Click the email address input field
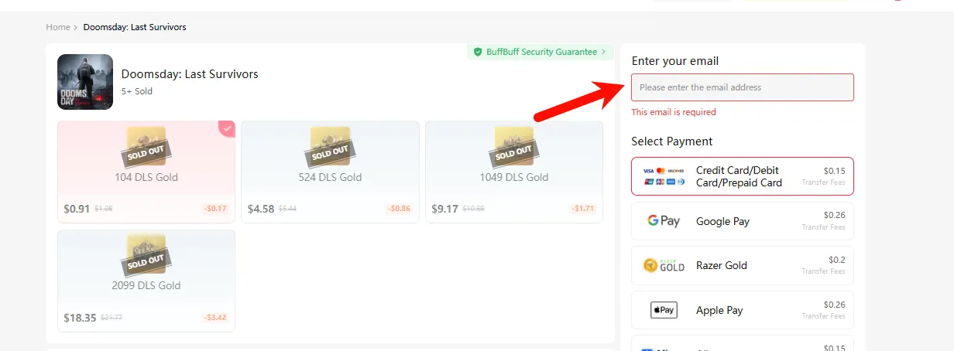The height and width of the screenshot is (351, 954). click(x=742, y=87)
